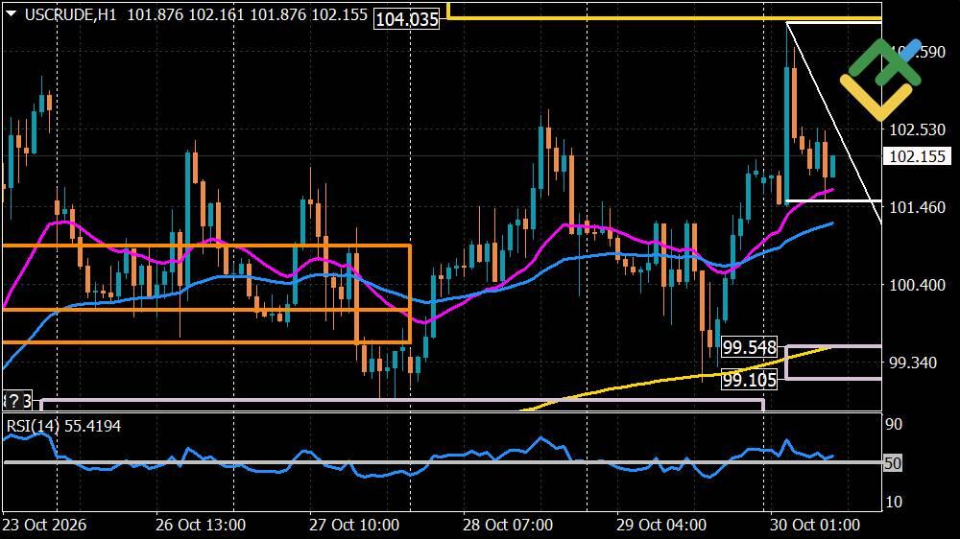Click the RSI scale value 10
The image size is (960, 539).
pyautogui.click(x=894, y=502)
